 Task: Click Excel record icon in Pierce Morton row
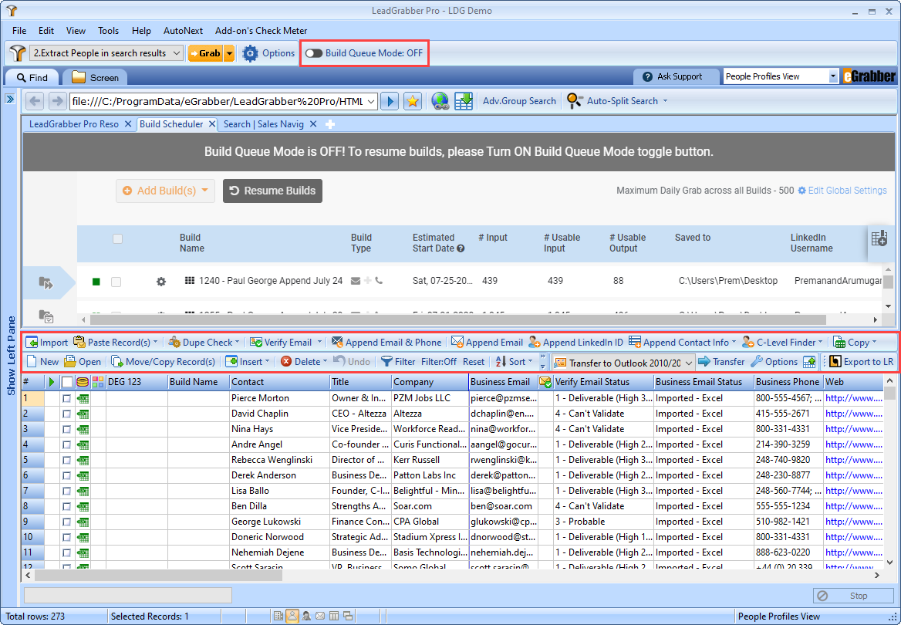83,398
